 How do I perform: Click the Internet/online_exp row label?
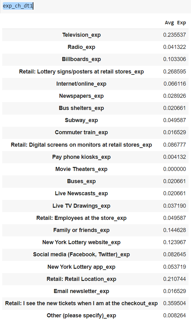click(x=81, y=84)
